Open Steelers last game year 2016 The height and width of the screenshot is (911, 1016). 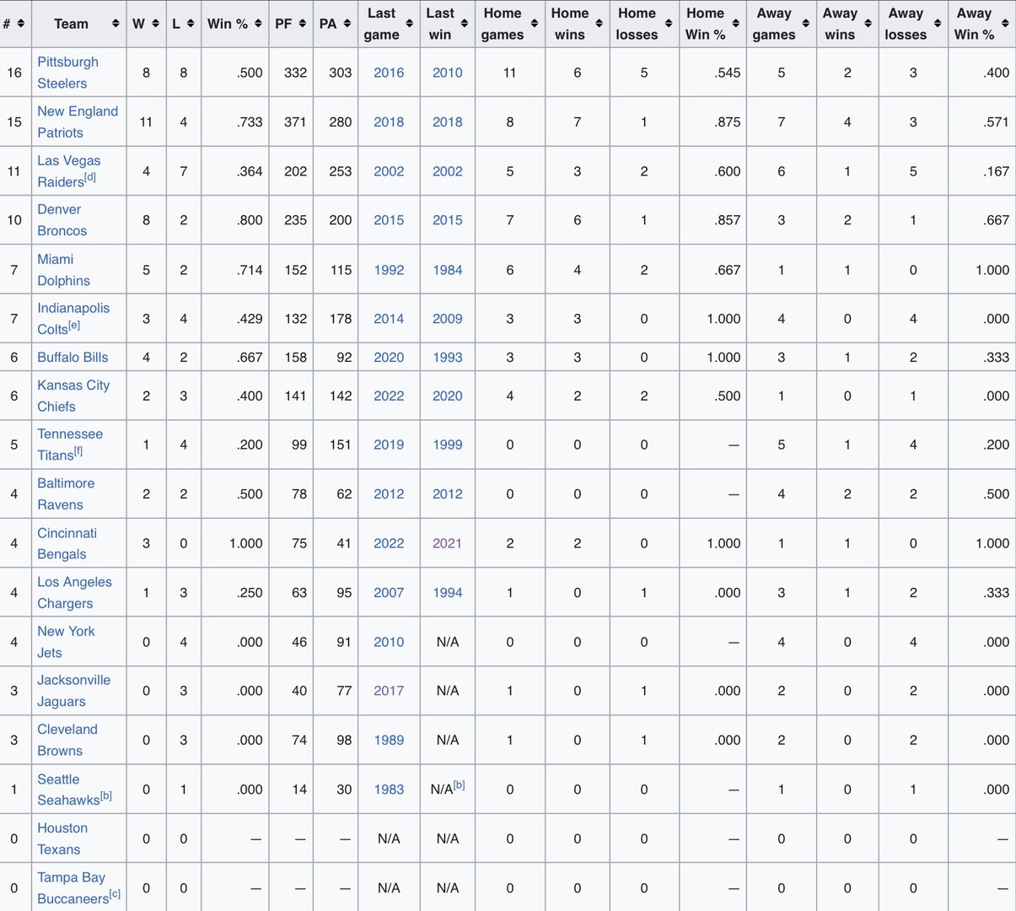389,73
